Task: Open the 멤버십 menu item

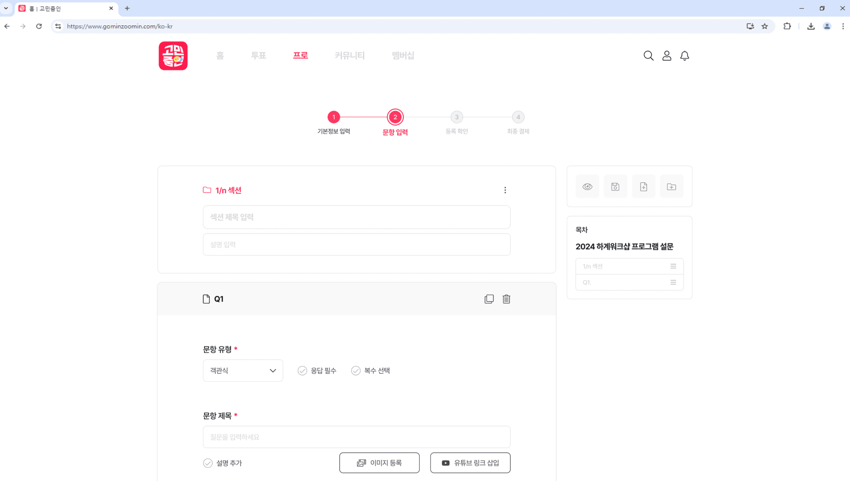Action: click(402, 56)
